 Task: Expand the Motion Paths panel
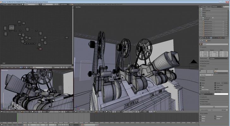point(204,101)
